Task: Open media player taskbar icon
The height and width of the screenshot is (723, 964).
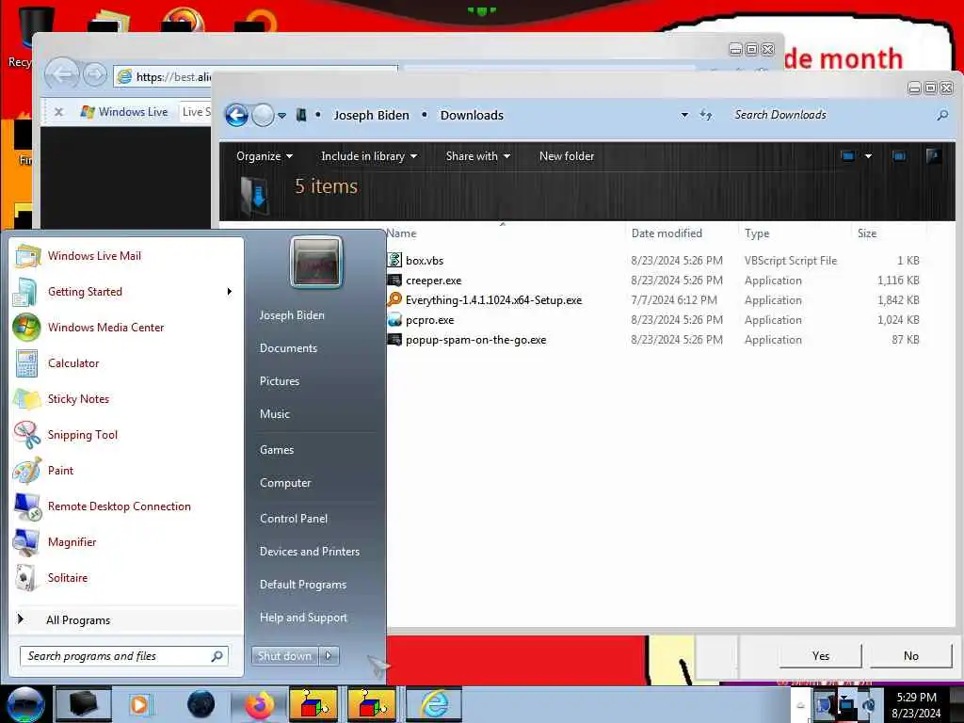Action: [140, 704]
